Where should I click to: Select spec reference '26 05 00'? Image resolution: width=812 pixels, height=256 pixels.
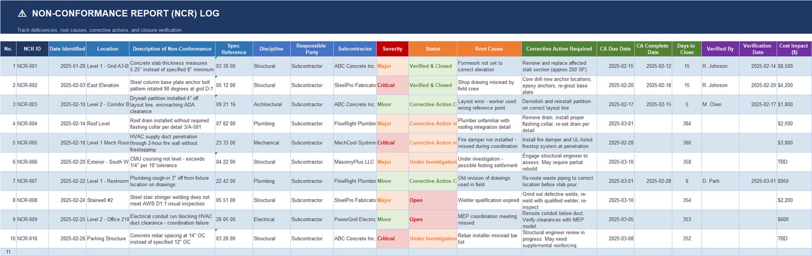click(234, 220)
